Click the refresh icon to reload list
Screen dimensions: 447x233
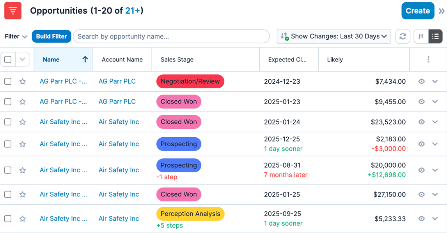pos(403,36)
